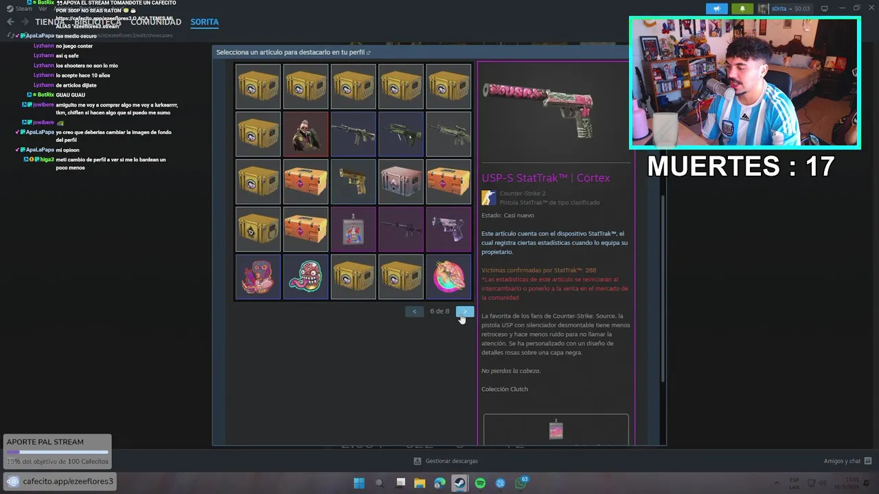Open 'Gestionar descargas' at the bottom

pos(446,461)
